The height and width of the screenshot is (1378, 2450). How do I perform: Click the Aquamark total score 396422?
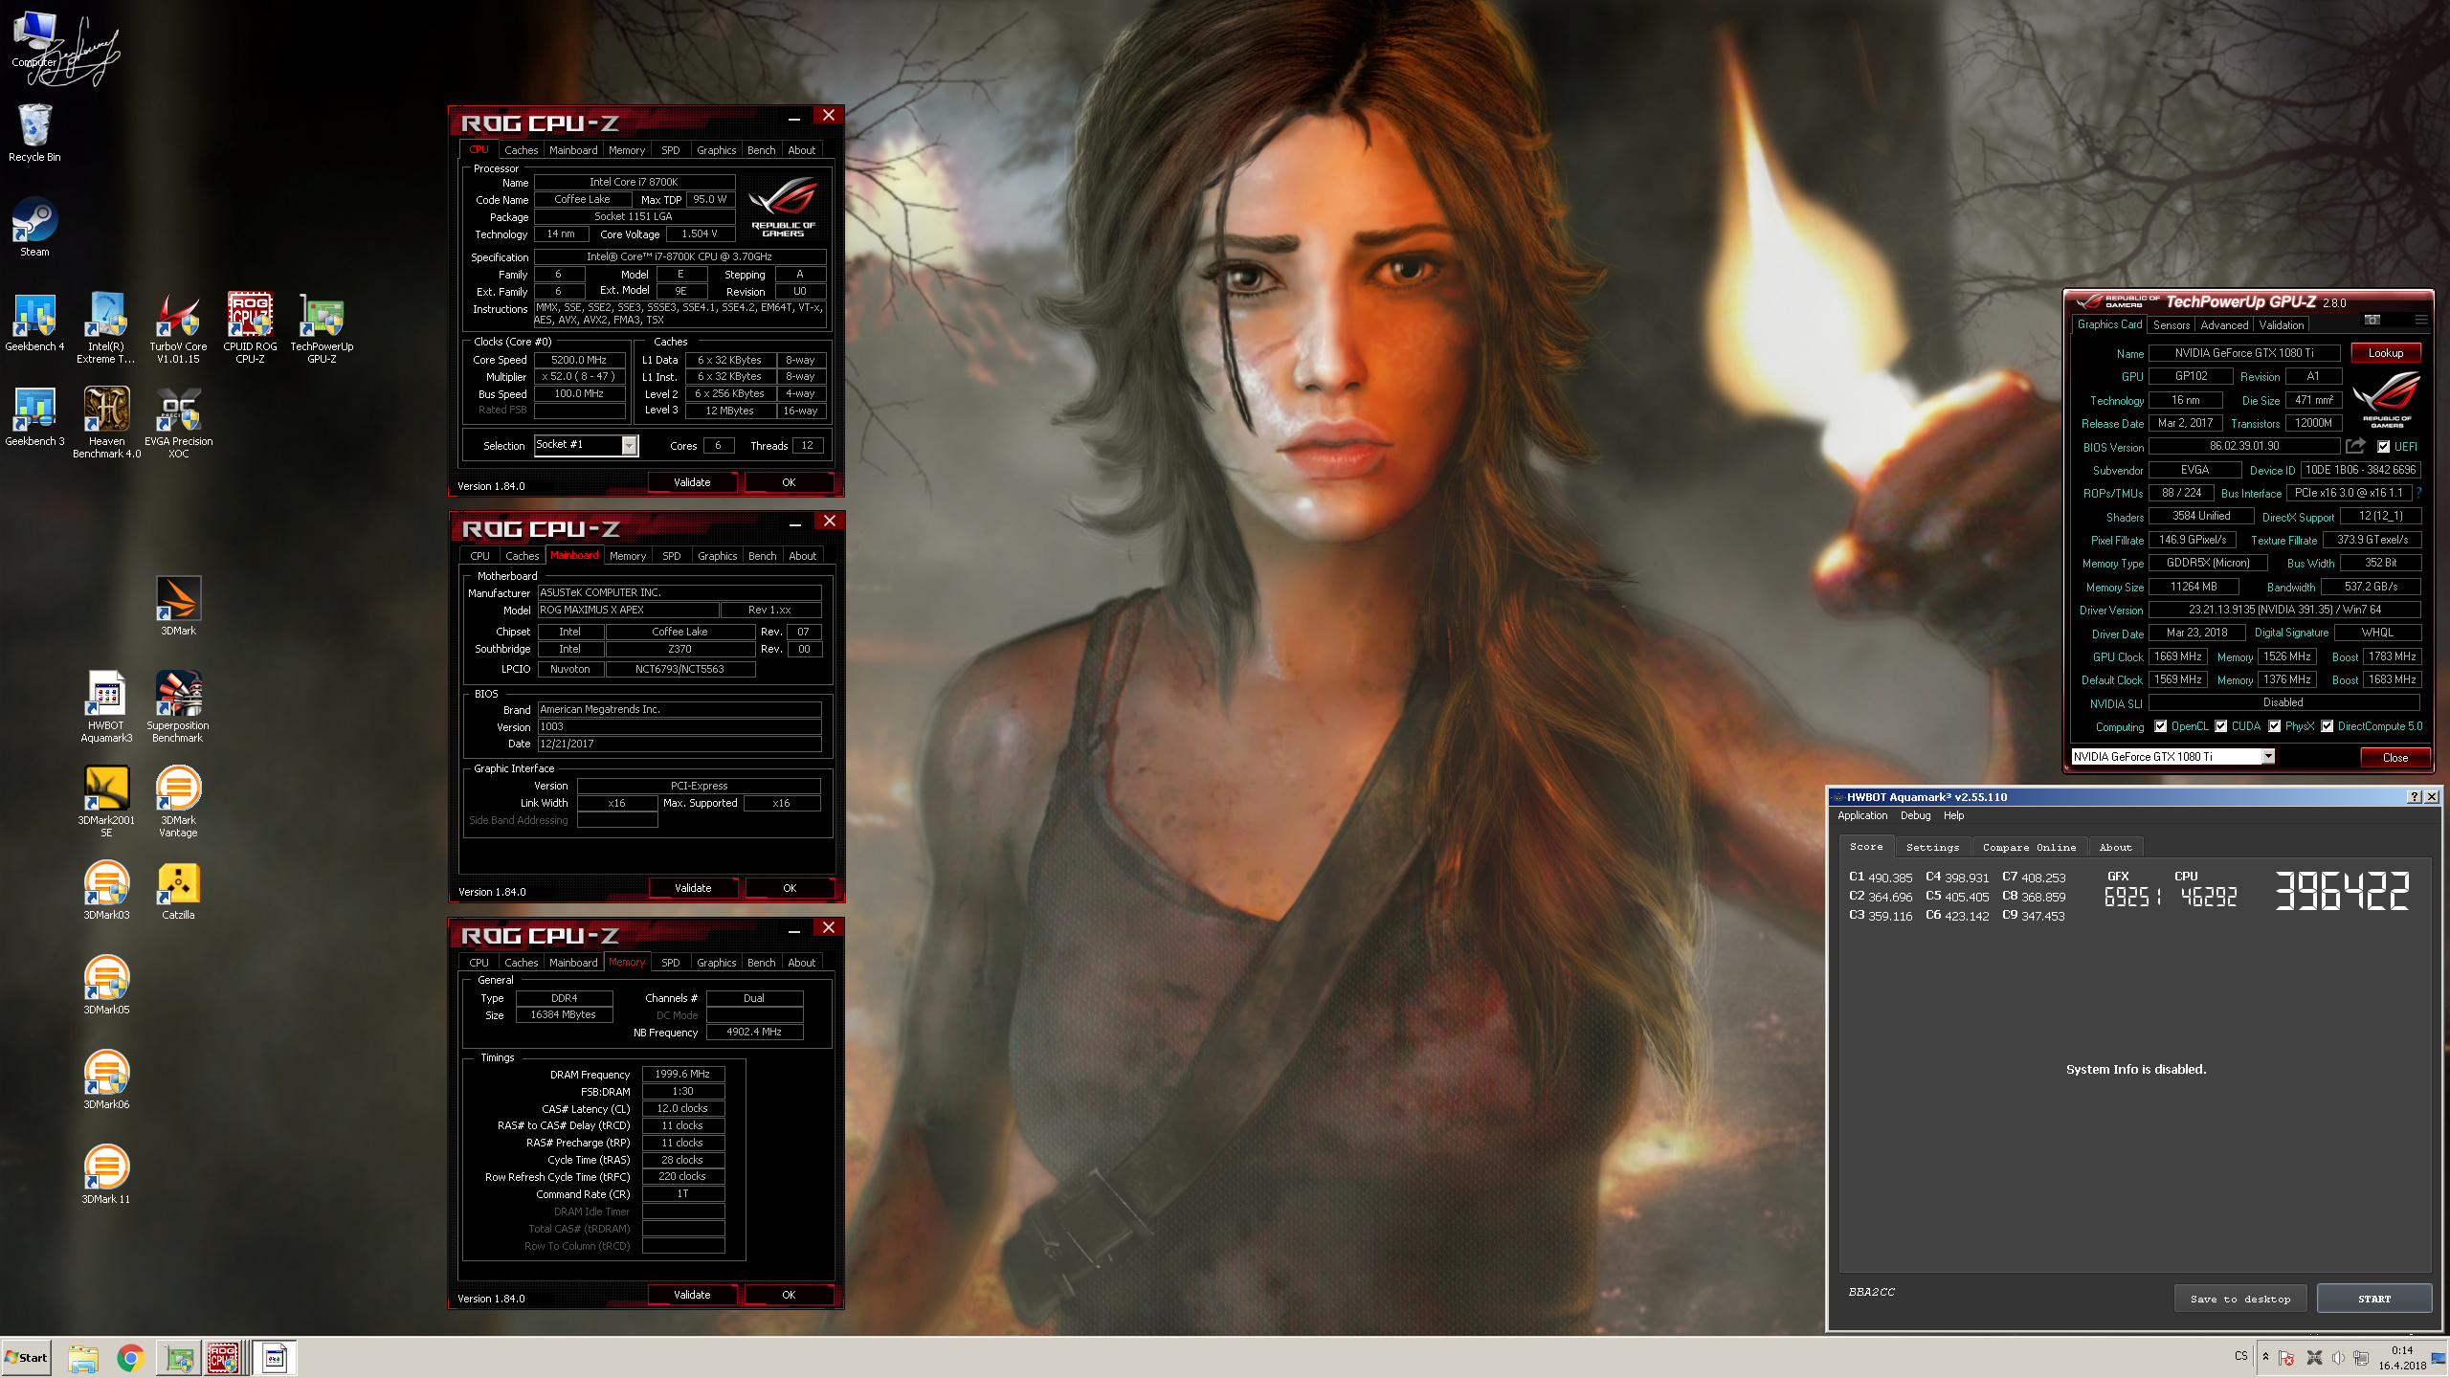click(2341, 891)
